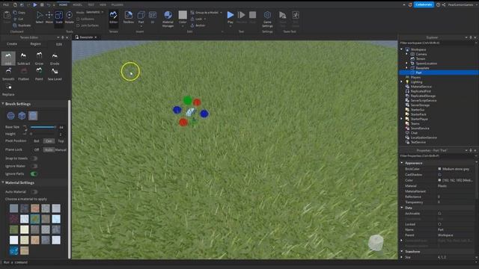Image resolution: width=479 pixels, height=269 pixels.
Task: Adjust the Base Size slider
Action: 43,127
